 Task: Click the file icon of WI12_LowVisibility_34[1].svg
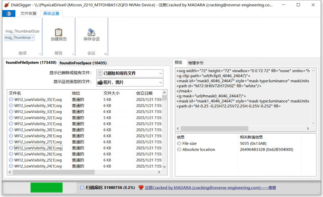(11, 105)
